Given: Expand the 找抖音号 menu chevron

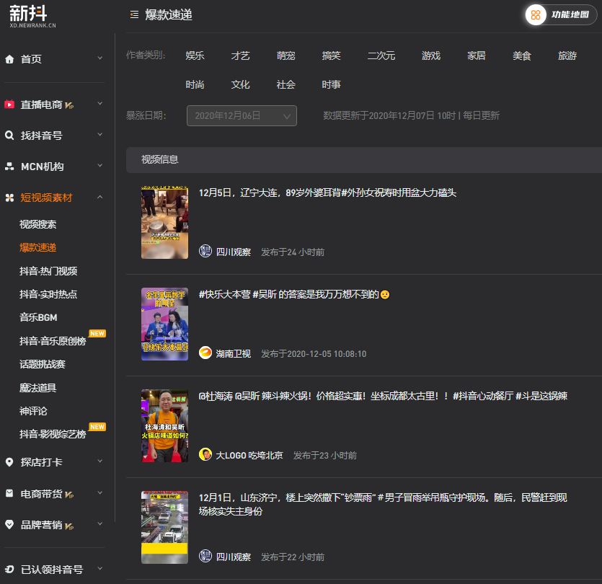Looking at the screenshot, I should coord(99,134).
